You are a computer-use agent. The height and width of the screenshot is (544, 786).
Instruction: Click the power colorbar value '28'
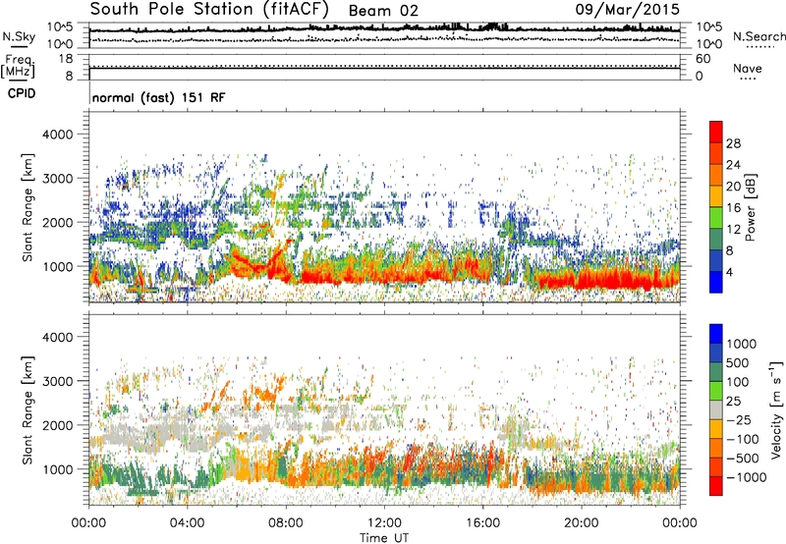click(x=733, y=143)
